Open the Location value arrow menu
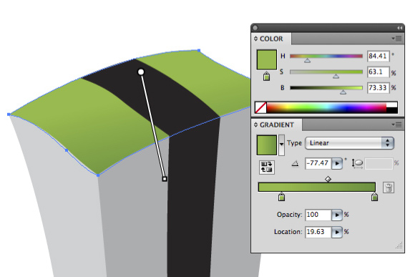The width and height of the screenshot is (415, 277). pos(337,232)
